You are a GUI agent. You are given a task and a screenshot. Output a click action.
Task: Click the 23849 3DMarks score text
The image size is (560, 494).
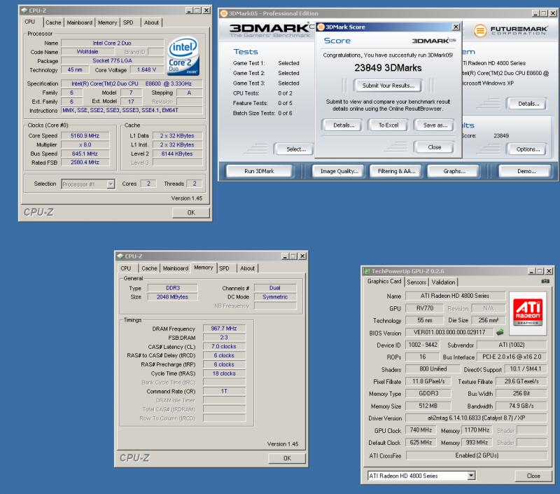coord(388,68)
